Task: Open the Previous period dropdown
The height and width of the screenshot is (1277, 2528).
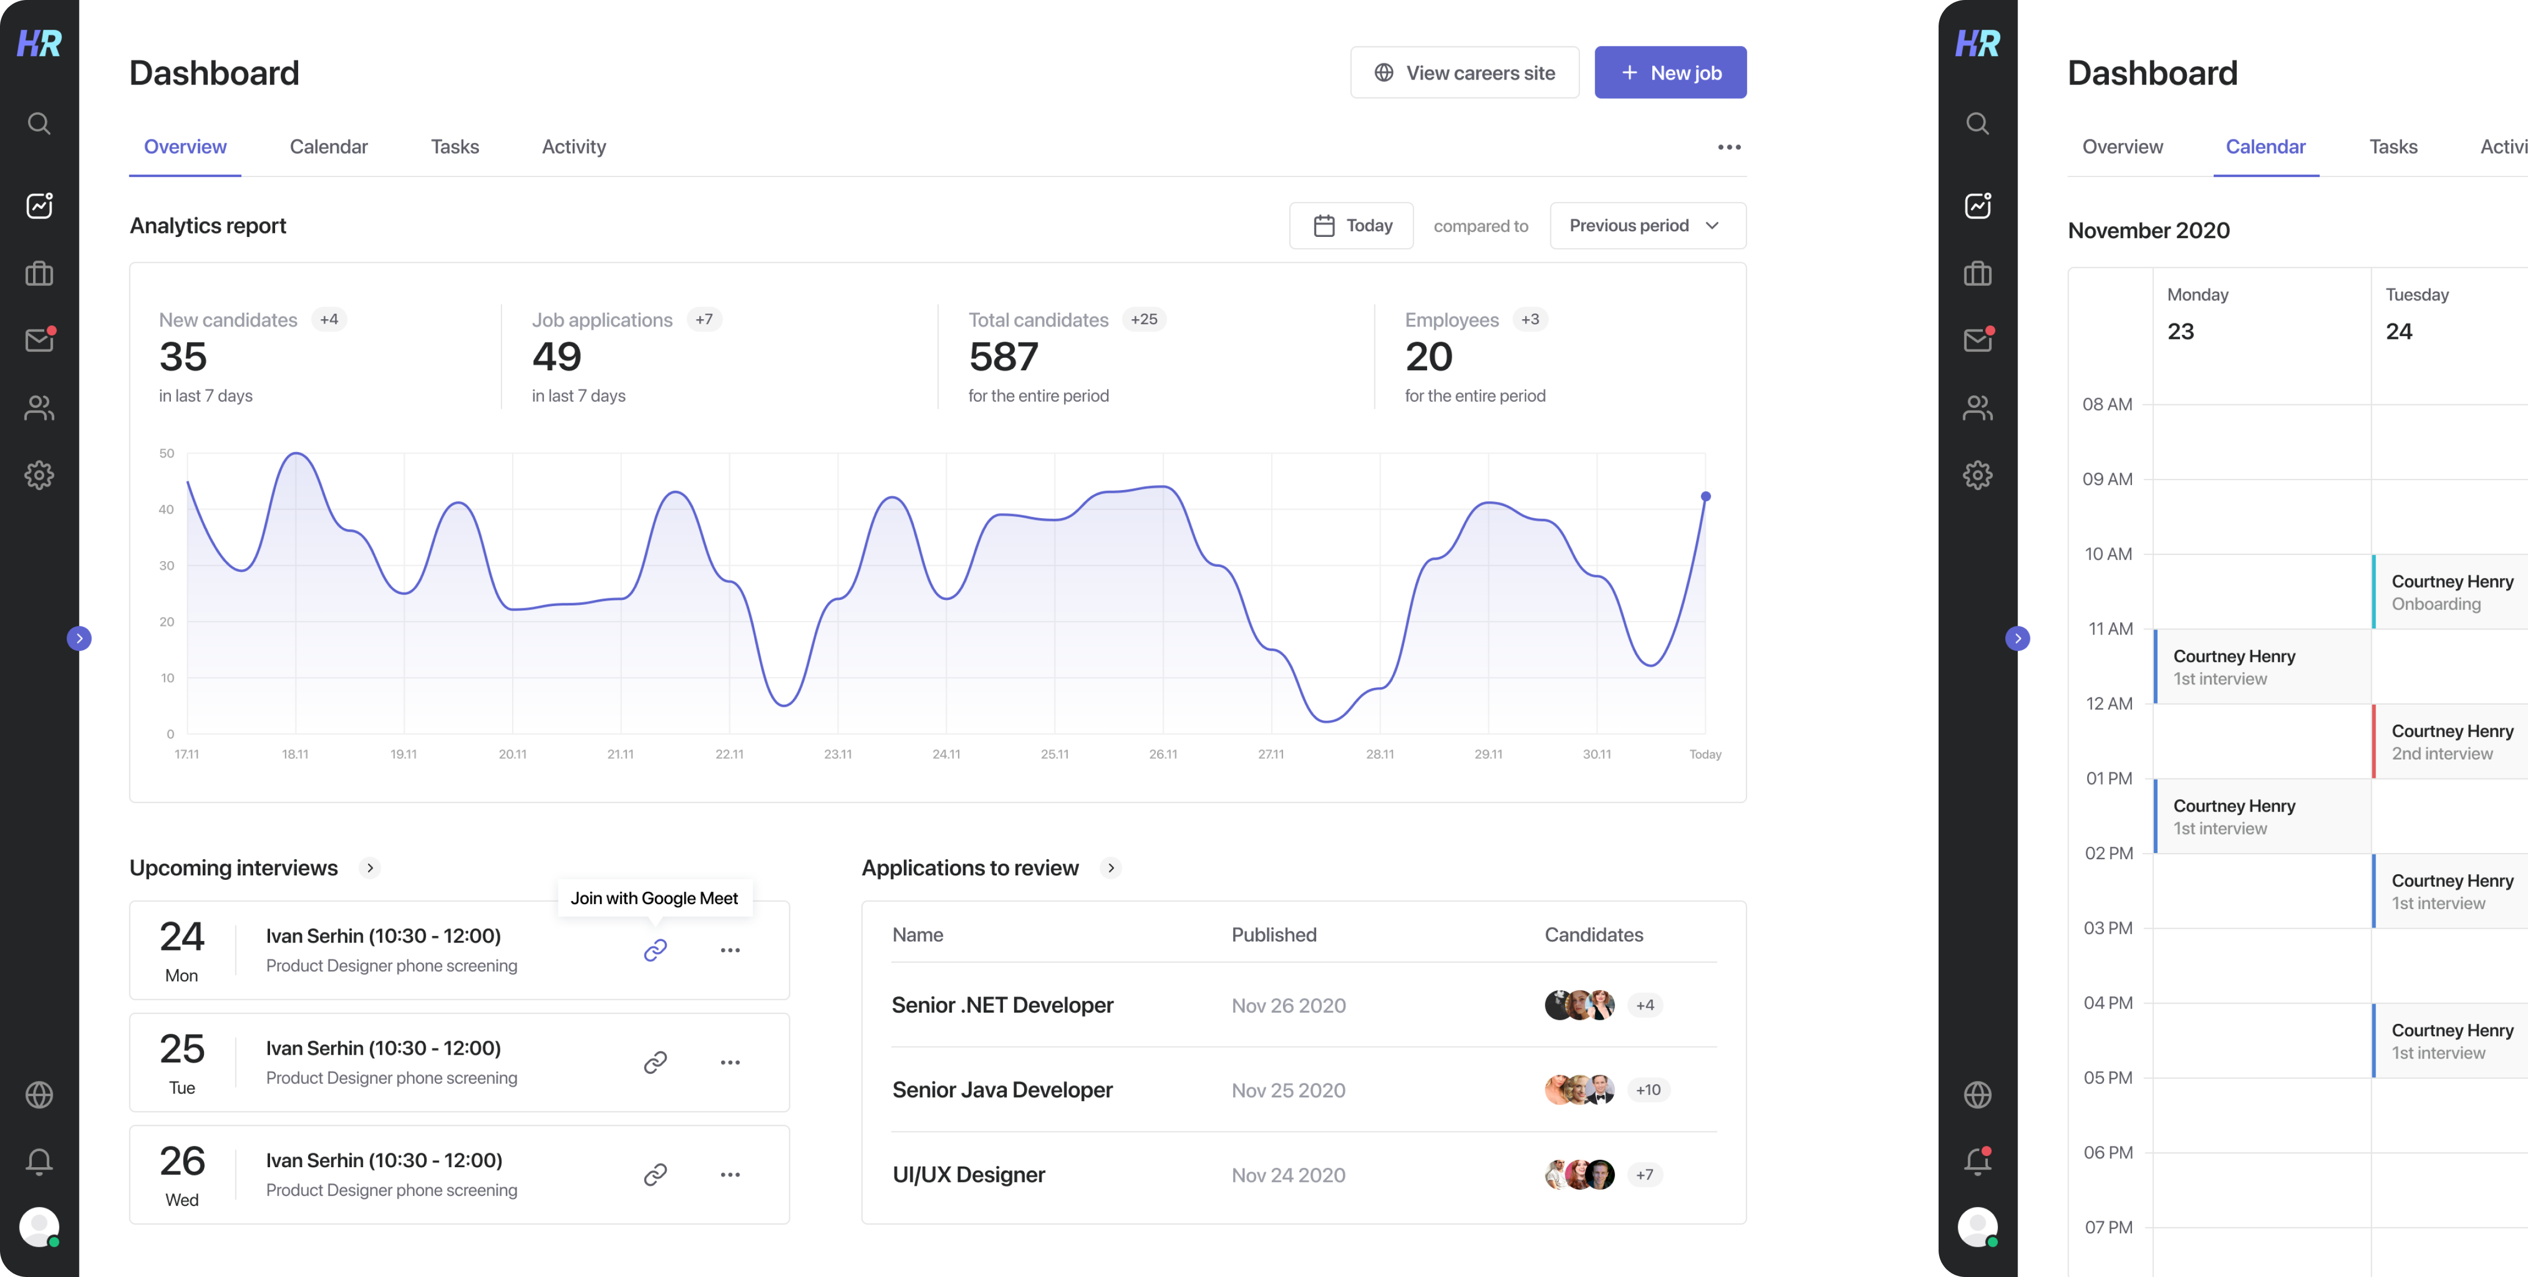Action: [1647, 226]
